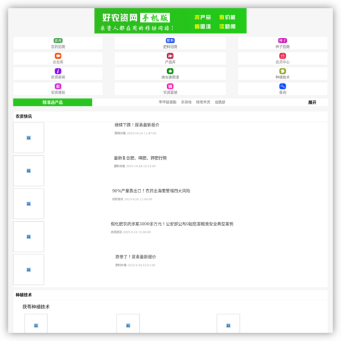The width and height of the screenshot is (341, 341).
Task: Expand product tags with 展开
Action: (312, 103)
